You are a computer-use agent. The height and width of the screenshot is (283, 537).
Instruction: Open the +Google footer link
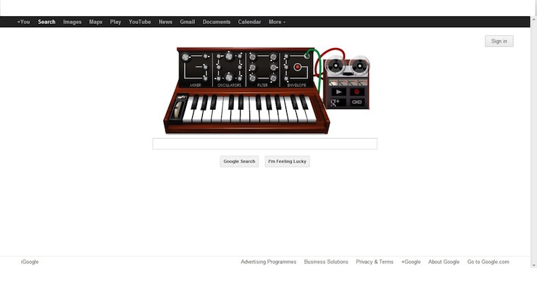pos(411,262)
